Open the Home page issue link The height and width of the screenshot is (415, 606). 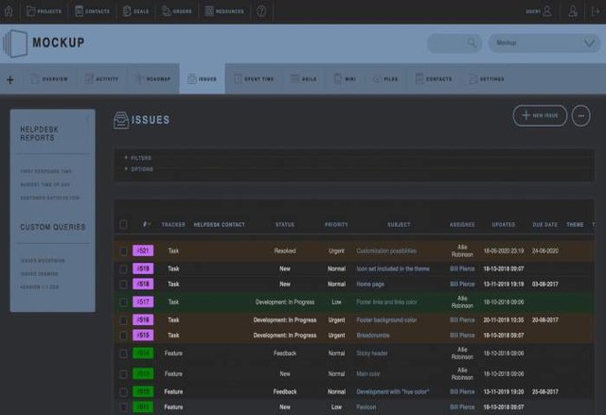(370, 285)
